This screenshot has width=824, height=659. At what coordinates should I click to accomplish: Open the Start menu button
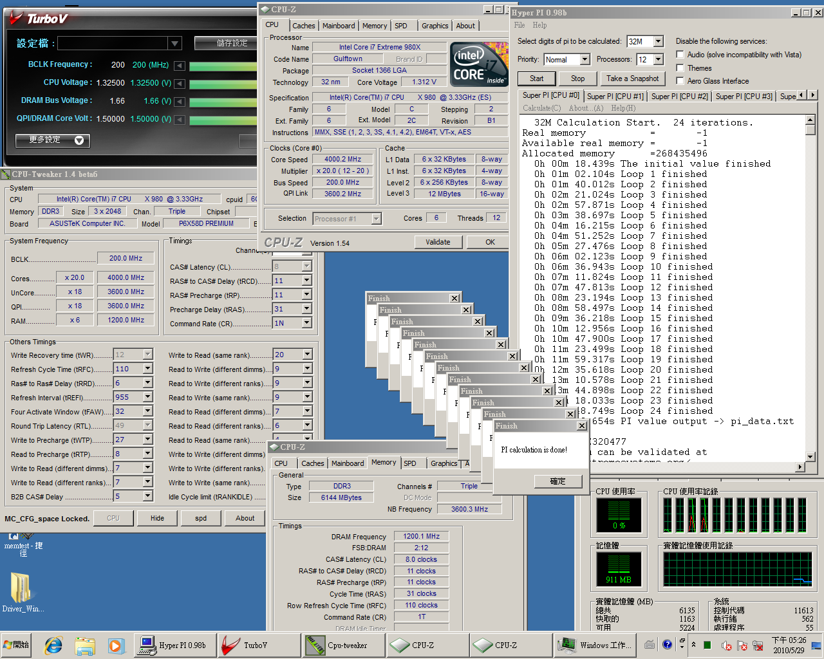click(16, 645)
